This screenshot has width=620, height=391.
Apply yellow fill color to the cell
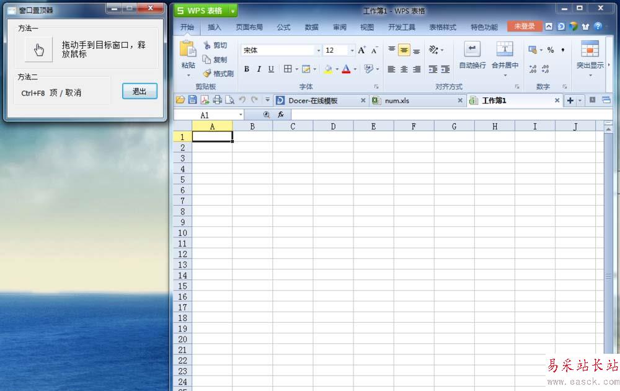[x=328, y=69]
